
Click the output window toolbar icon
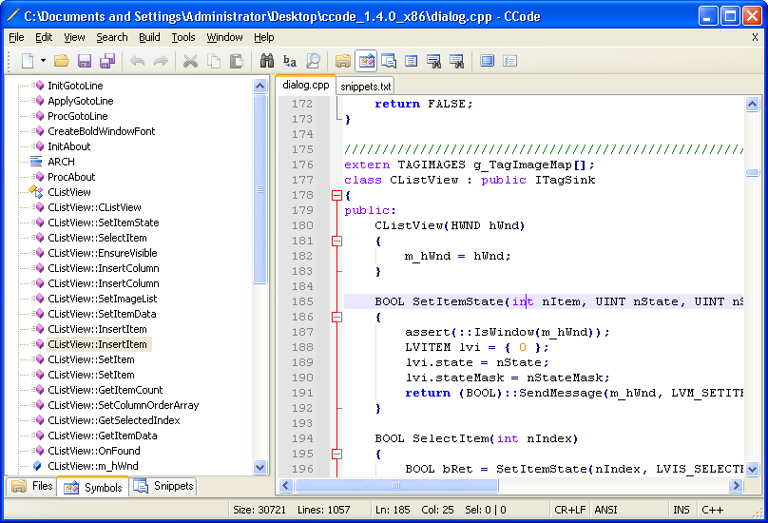(412, 61)
